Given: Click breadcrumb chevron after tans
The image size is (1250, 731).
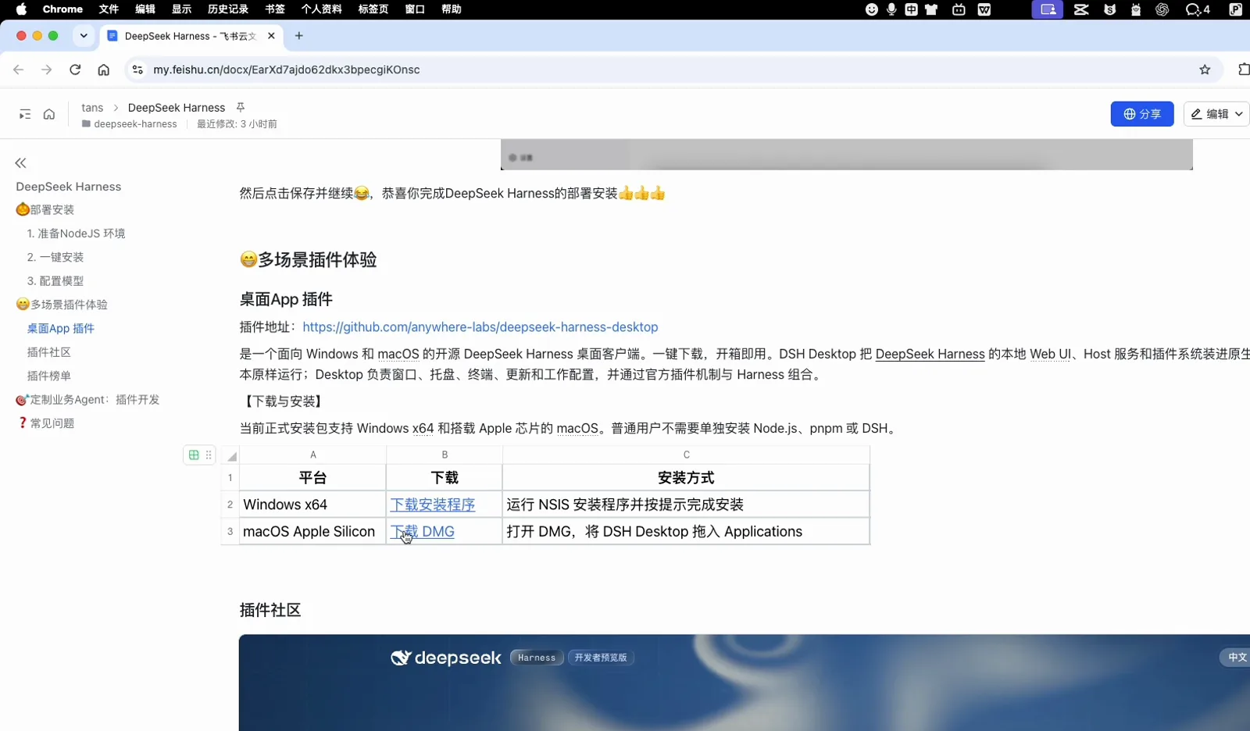Looking at the screenshot, I should coord(116,108).
